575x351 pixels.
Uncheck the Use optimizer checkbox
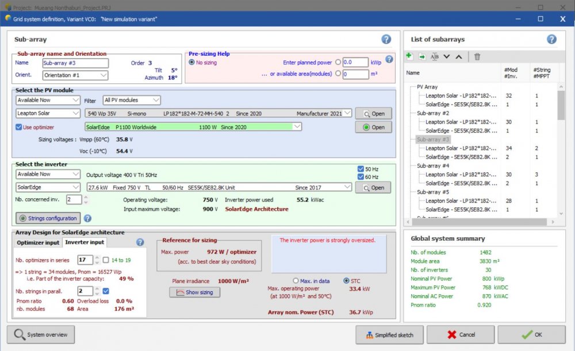(x=19, y=127)
